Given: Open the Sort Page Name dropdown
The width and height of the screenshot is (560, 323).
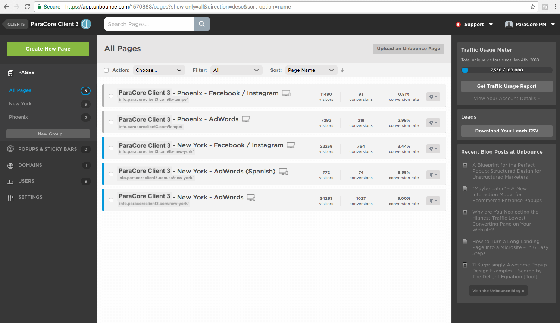Looking at the screenshot, I should (x=311, y=70).
